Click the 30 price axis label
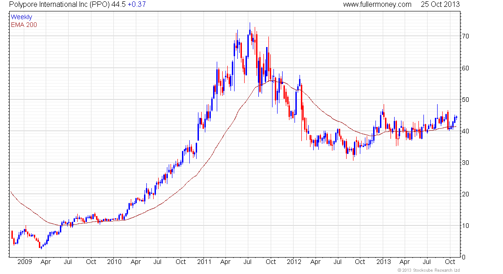This screenshot has height=274, width=503. tap(465, 163)
